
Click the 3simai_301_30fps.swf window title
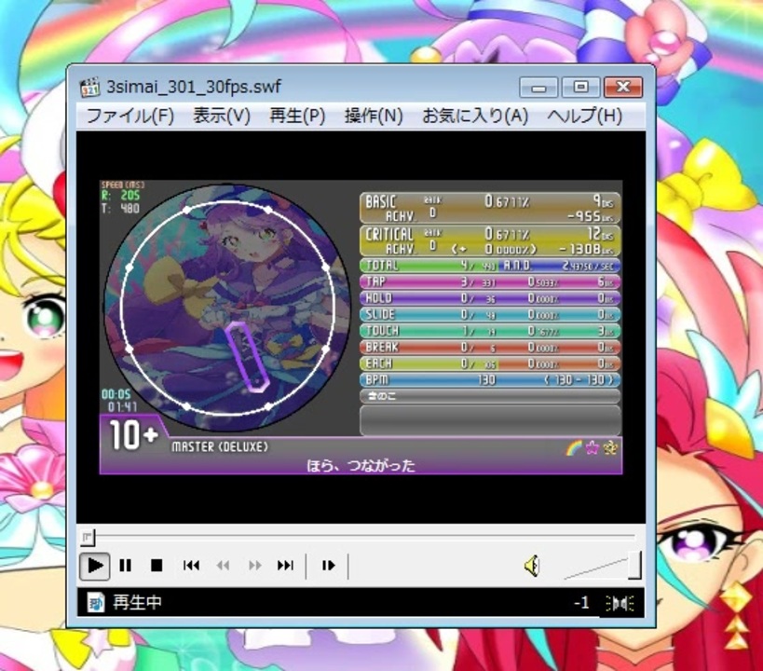pos(194,88)
